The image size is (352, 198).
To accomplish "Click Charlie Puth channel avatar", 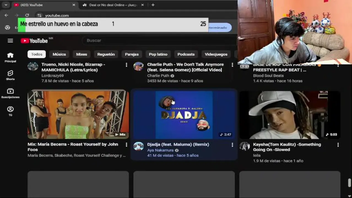I will click(x=139, y=66).
